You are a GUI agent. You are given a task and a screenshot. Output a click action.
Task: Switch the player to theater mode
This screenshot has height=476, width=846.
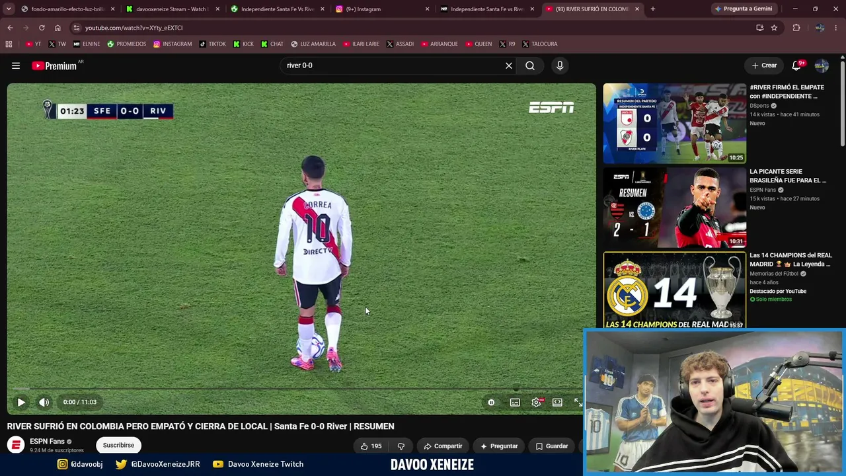click(x=557, y=402)
